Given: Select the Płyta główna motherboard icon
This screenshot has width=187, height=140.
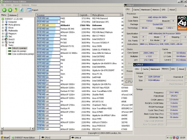Looking at the screenshot, I should click(6, 25).
